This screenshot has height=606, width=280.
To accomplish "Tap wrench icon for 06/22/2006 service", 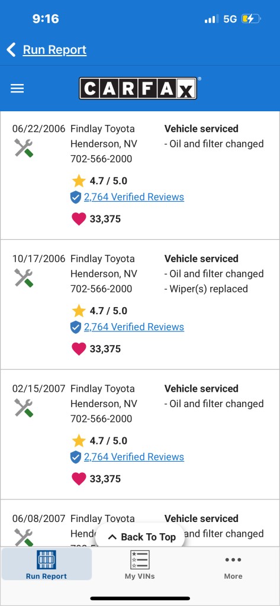I will (24, 147).
